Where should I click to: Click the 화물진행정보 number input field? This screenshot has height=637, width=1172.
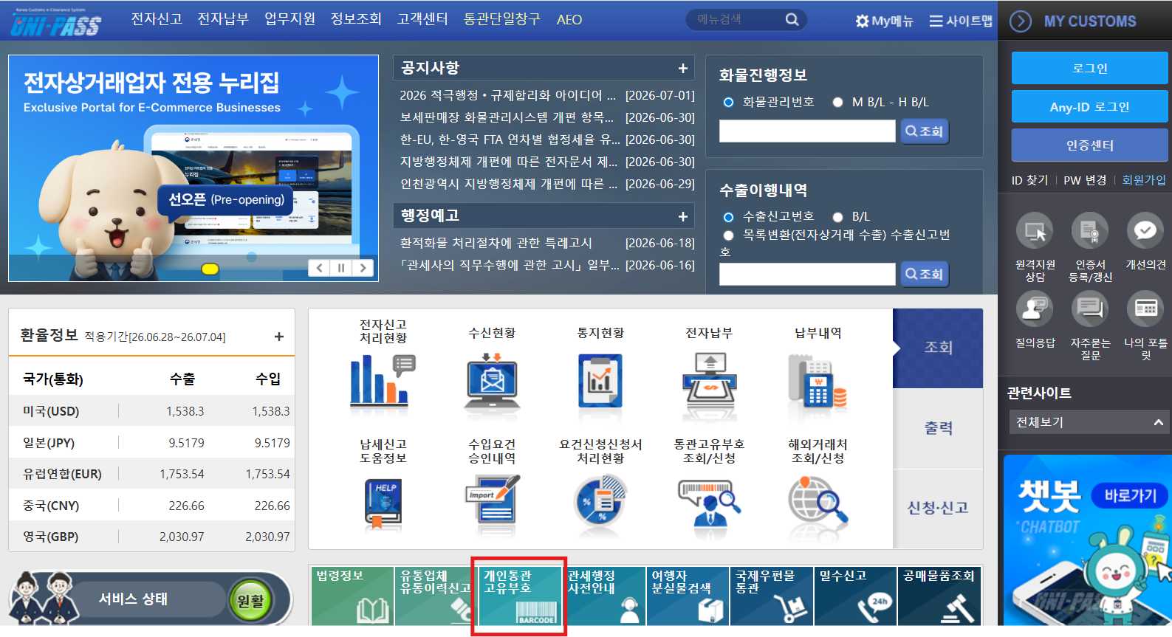pyautogui.click(x=807, y=131)
